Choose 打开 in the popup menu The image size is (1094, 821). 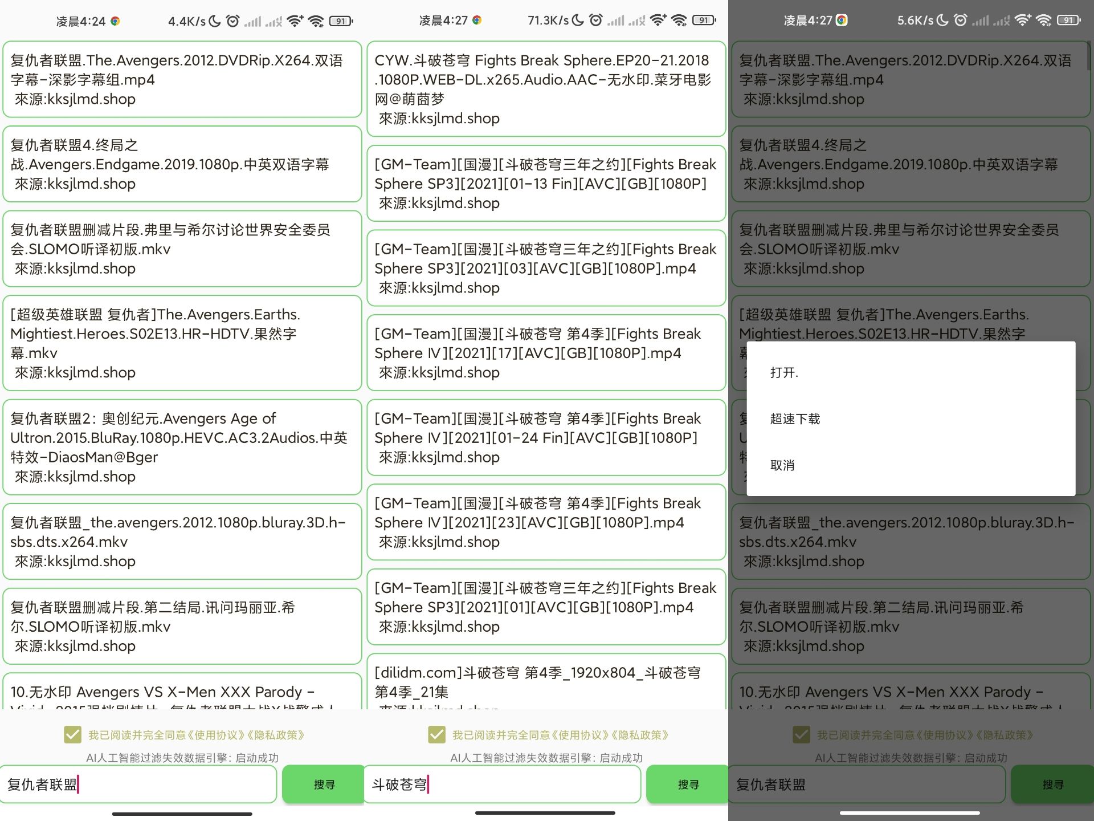click(784, 372)
